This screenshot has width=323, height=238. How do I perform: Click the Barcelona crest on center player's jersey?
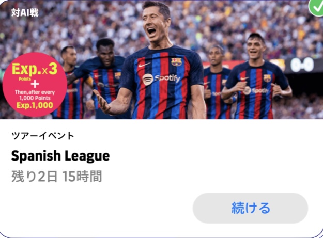coord(177,62)
